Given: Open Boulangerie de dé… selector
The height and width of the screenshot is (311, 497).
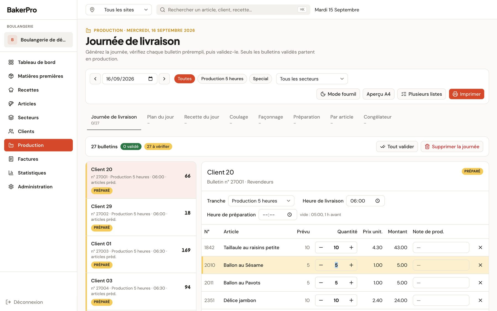Looking at the screenshot, I should click(38, 40).
